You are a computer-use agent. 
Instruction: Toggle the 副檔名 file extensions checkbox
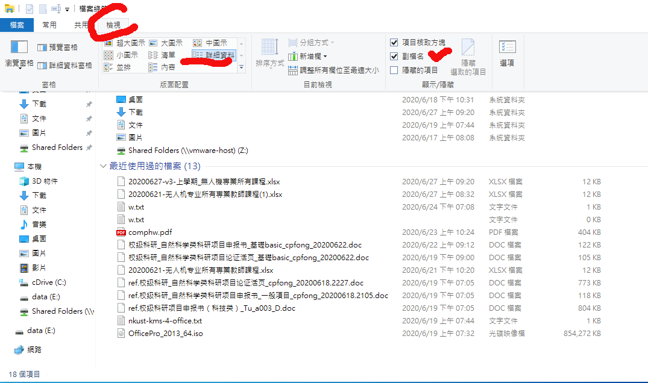[394, 57]
